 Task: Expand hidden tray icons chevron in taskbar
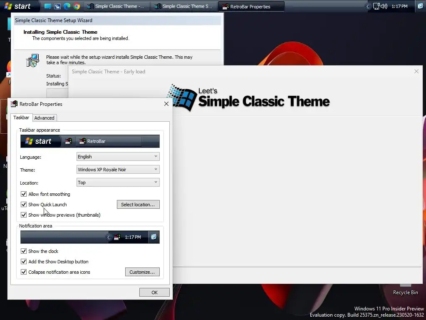tap(368, 6)
